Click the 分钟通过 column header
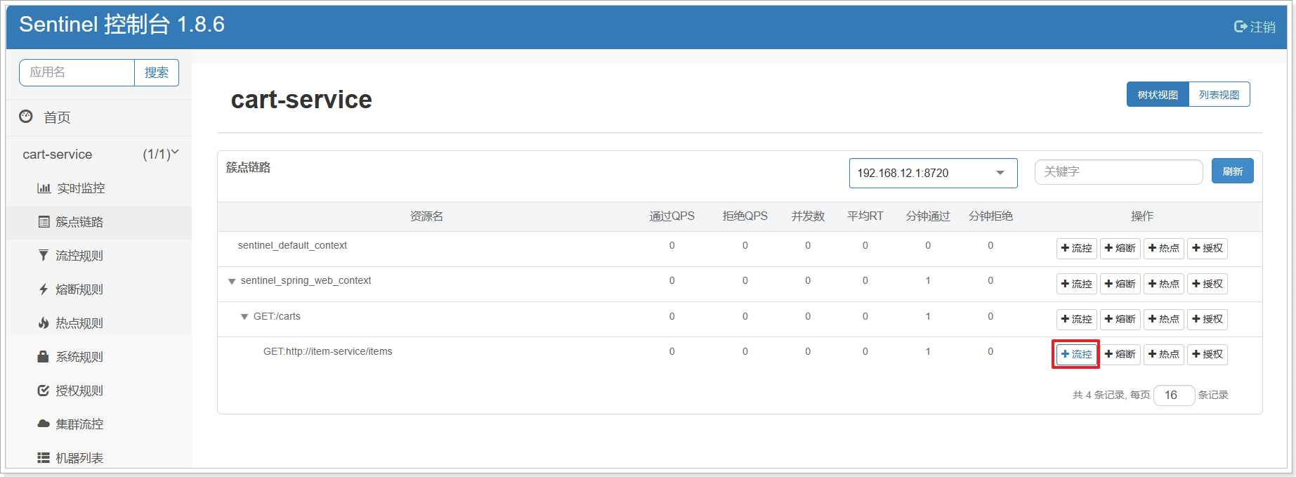This screenshot has height=477, width=1296. 928,216
